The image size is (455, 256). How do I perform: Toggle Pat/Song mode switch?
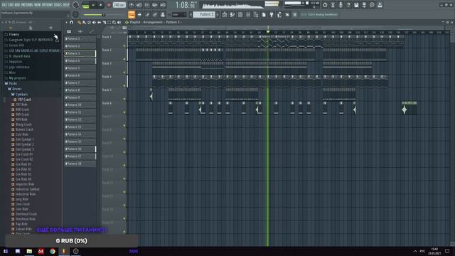[85, 5]
